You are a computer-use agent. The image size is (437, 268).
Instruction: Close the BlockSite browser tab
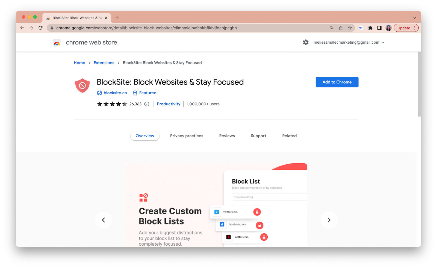coord(106,18)
